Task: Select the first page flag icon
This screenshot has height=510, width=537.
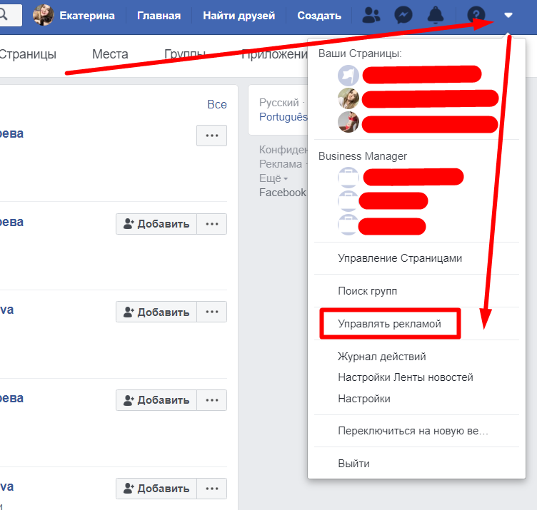Action: pyautogui.click(x=348, y=76)
